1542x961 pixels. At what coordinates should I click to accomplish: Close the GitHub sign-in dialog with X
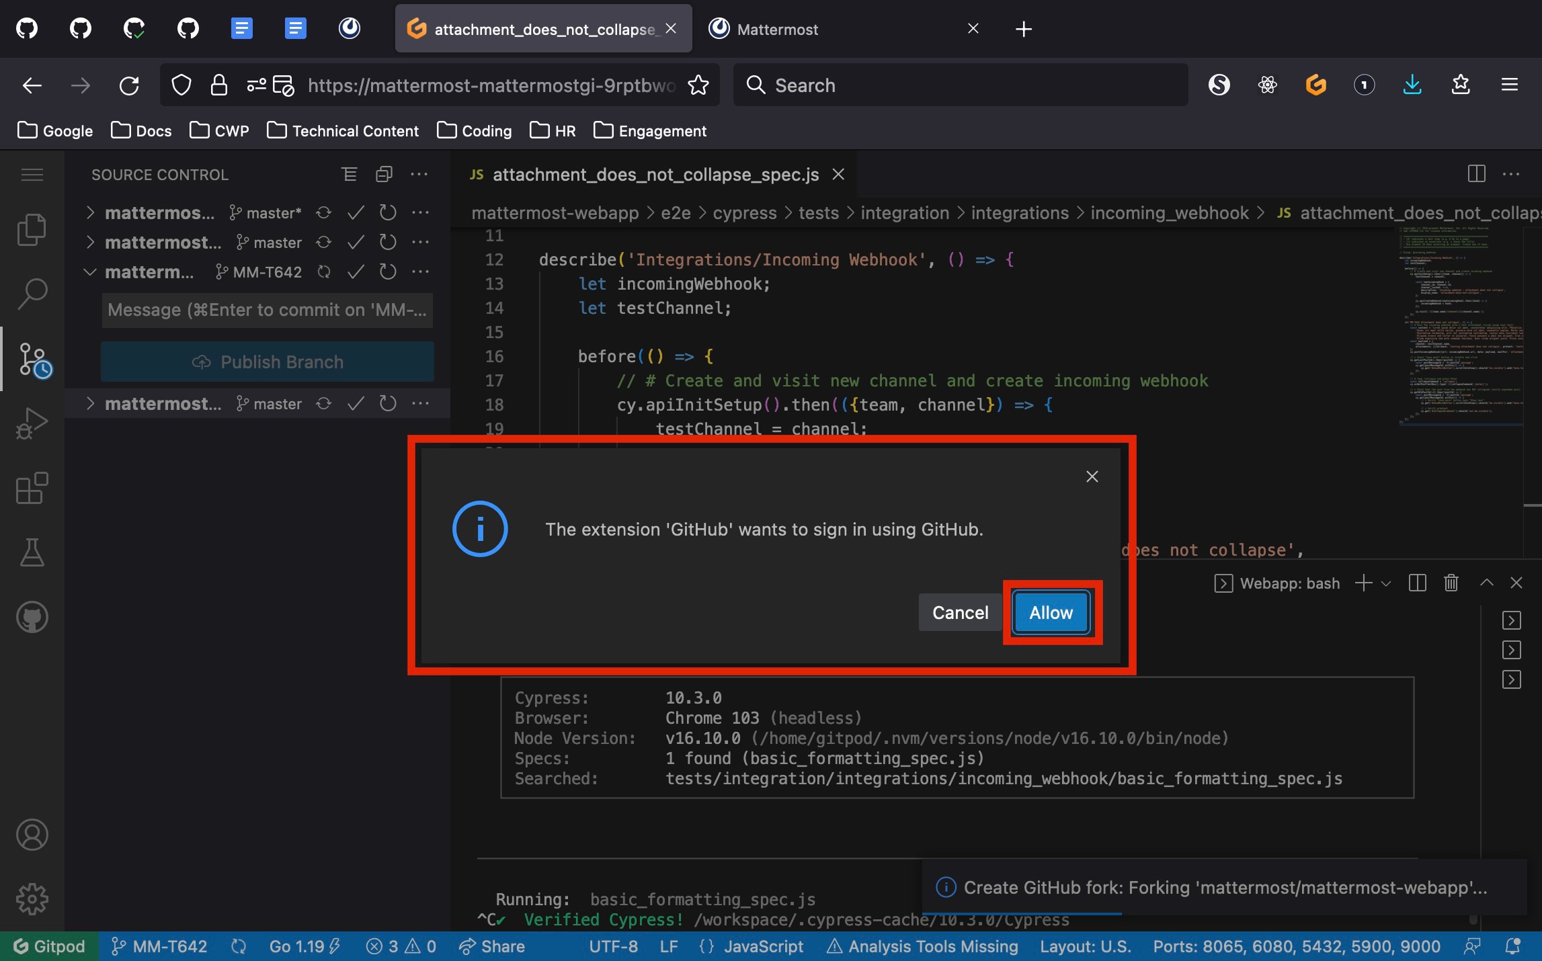[x=1092, y=476]
